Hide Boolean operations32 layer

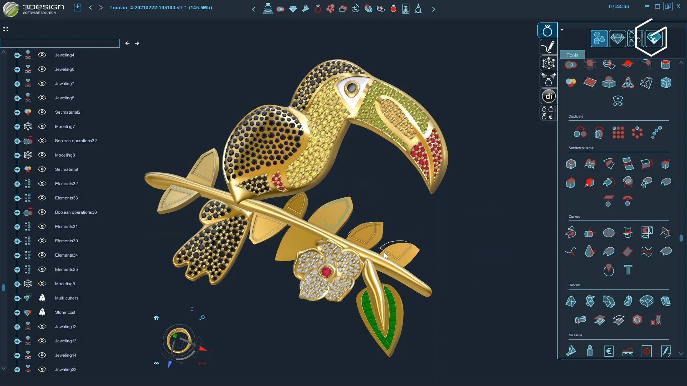point(42,140)
